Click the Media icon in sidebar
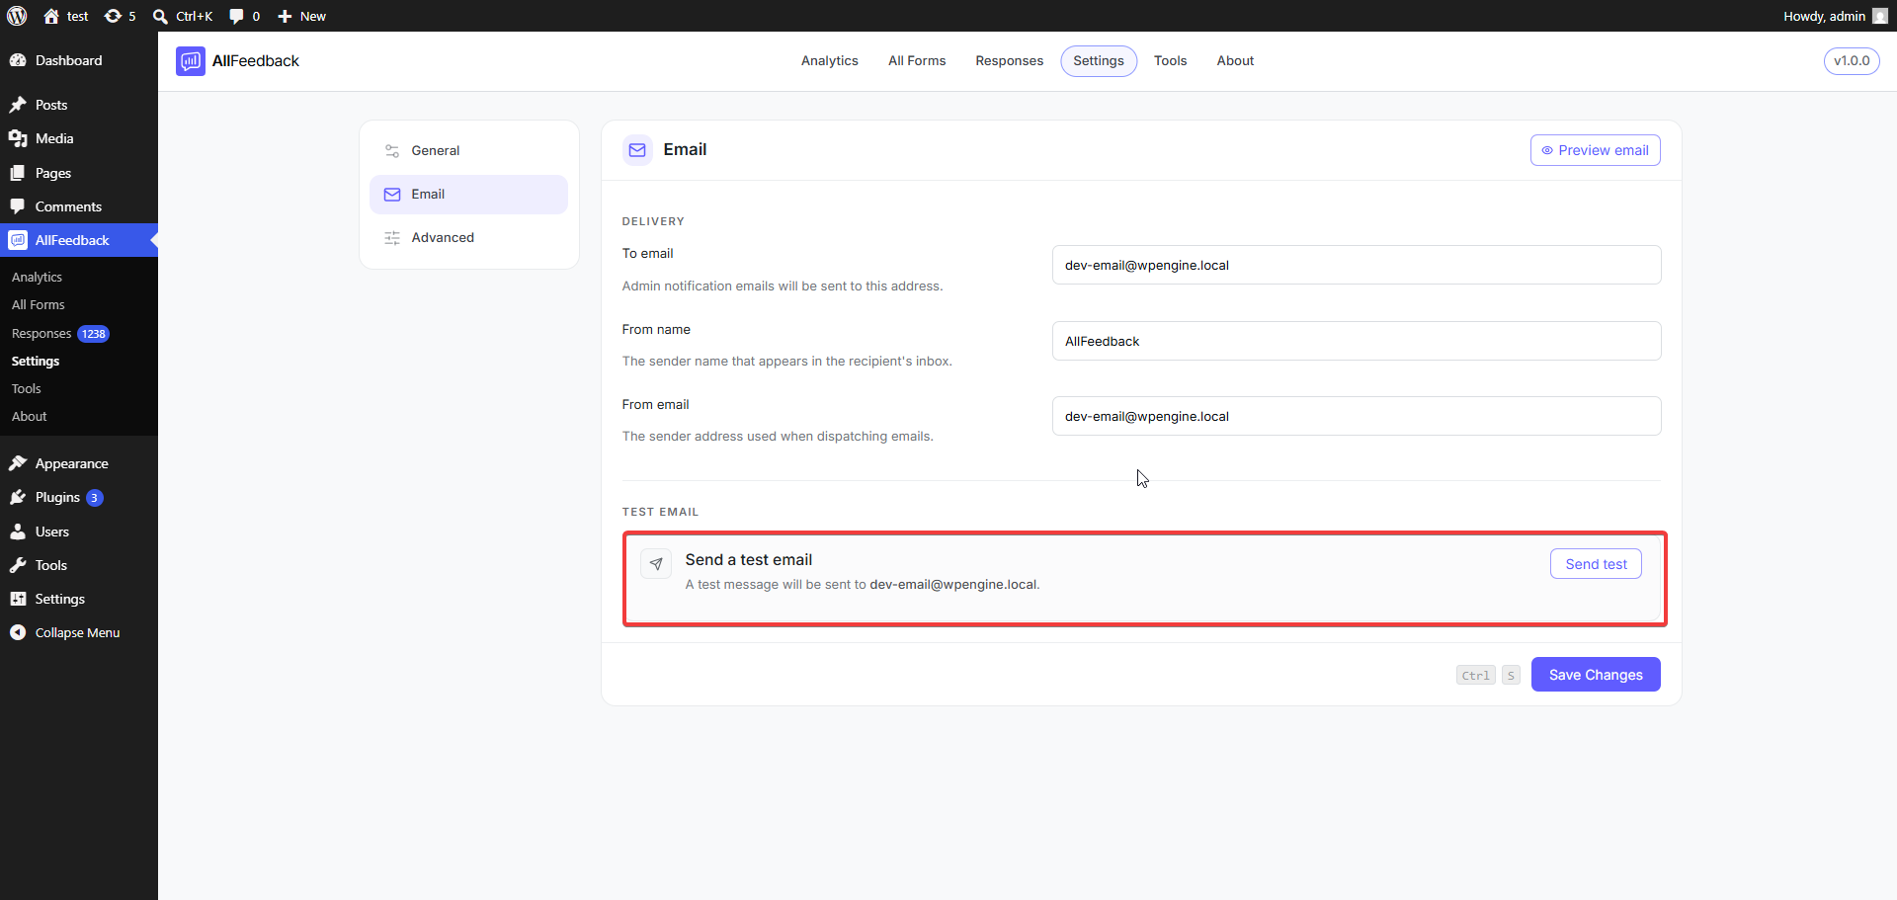 (x=18, y=138)
